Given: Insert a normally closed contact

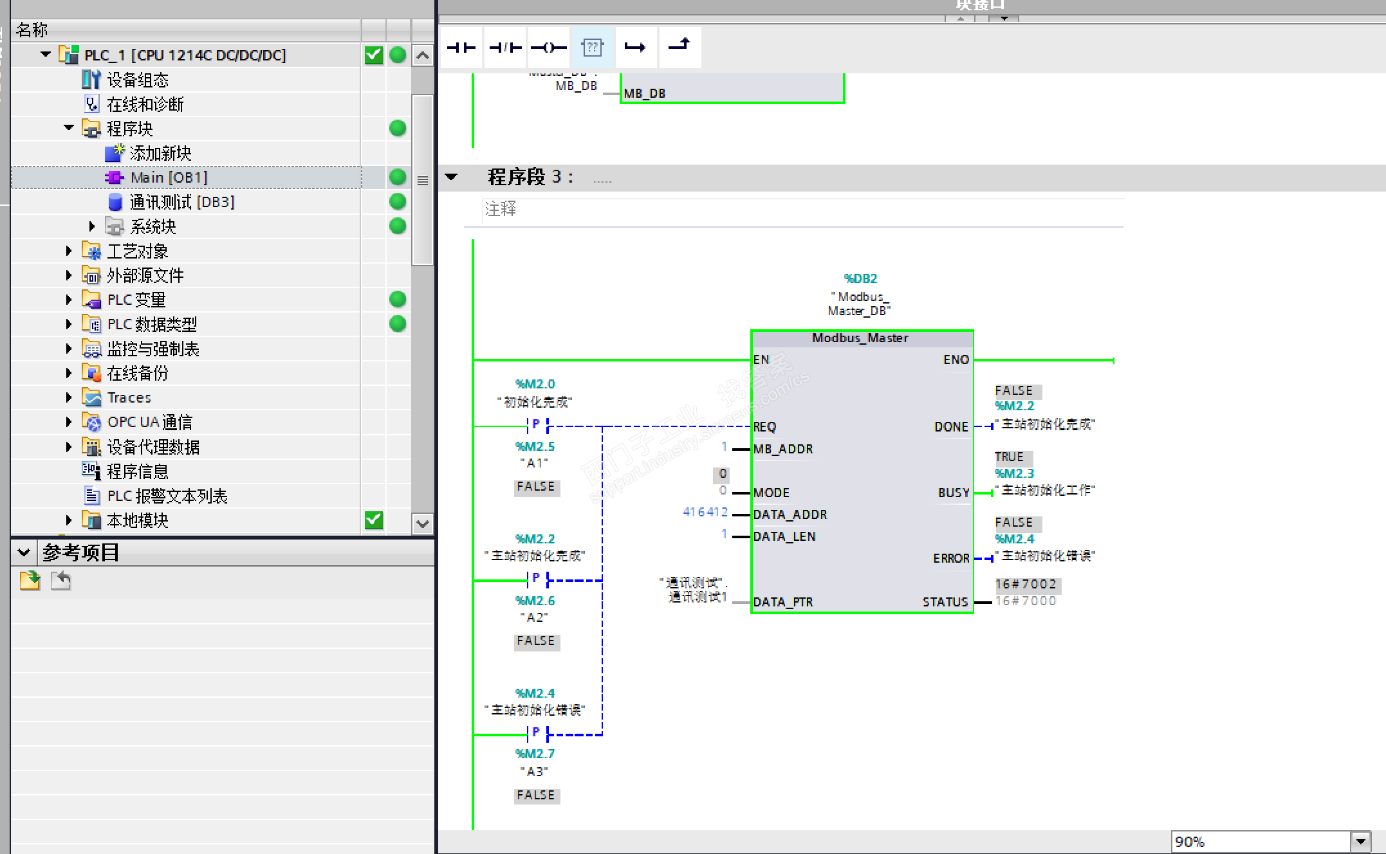Looking at the screenshot, I should [505, 48].
